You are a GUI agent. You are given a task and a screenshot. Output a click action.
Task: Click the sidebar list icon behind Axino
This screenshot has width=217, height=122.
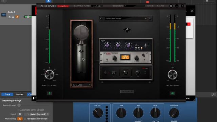35,98
